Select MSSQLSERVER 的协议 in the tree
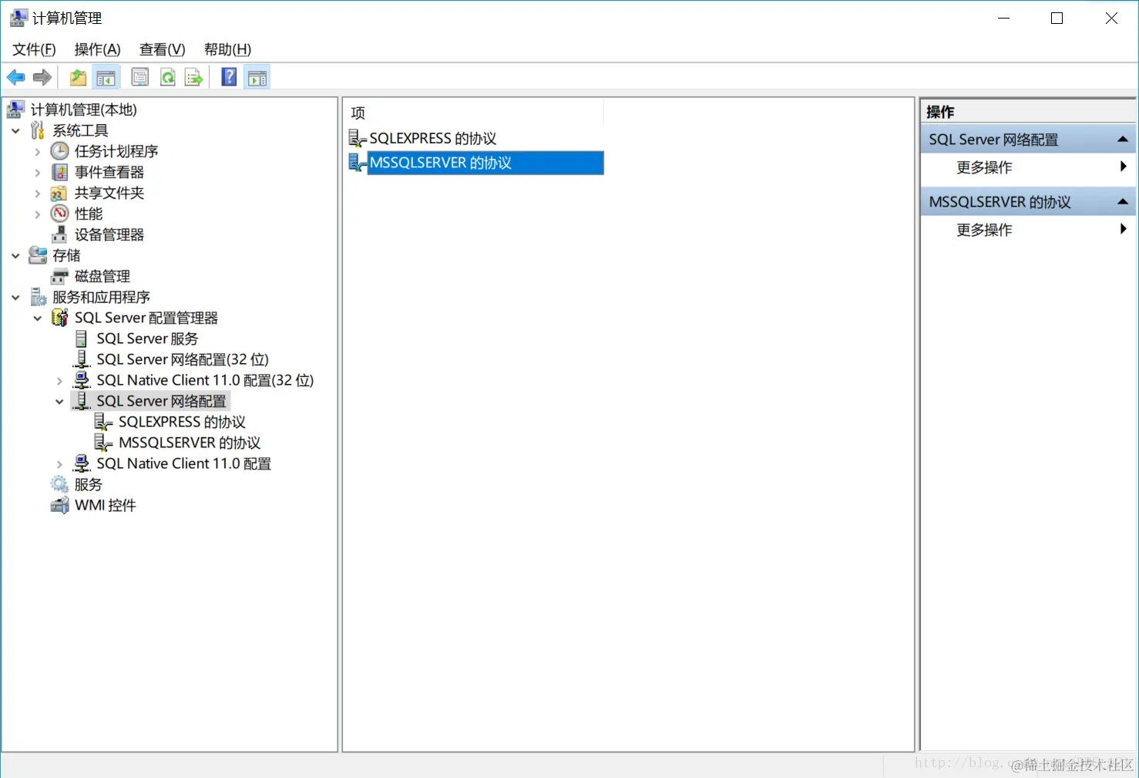The height and width of the screenshot is (778, 1139). [190, 443]
